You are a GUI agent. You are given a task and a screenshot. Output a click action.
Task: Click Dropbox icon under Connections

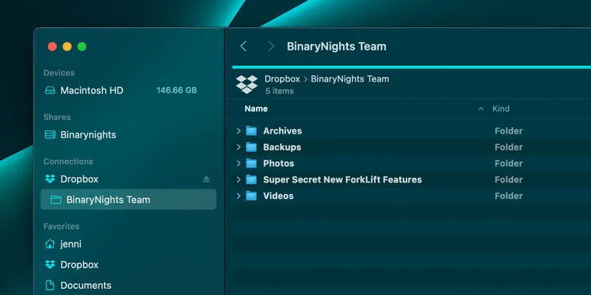50,179
